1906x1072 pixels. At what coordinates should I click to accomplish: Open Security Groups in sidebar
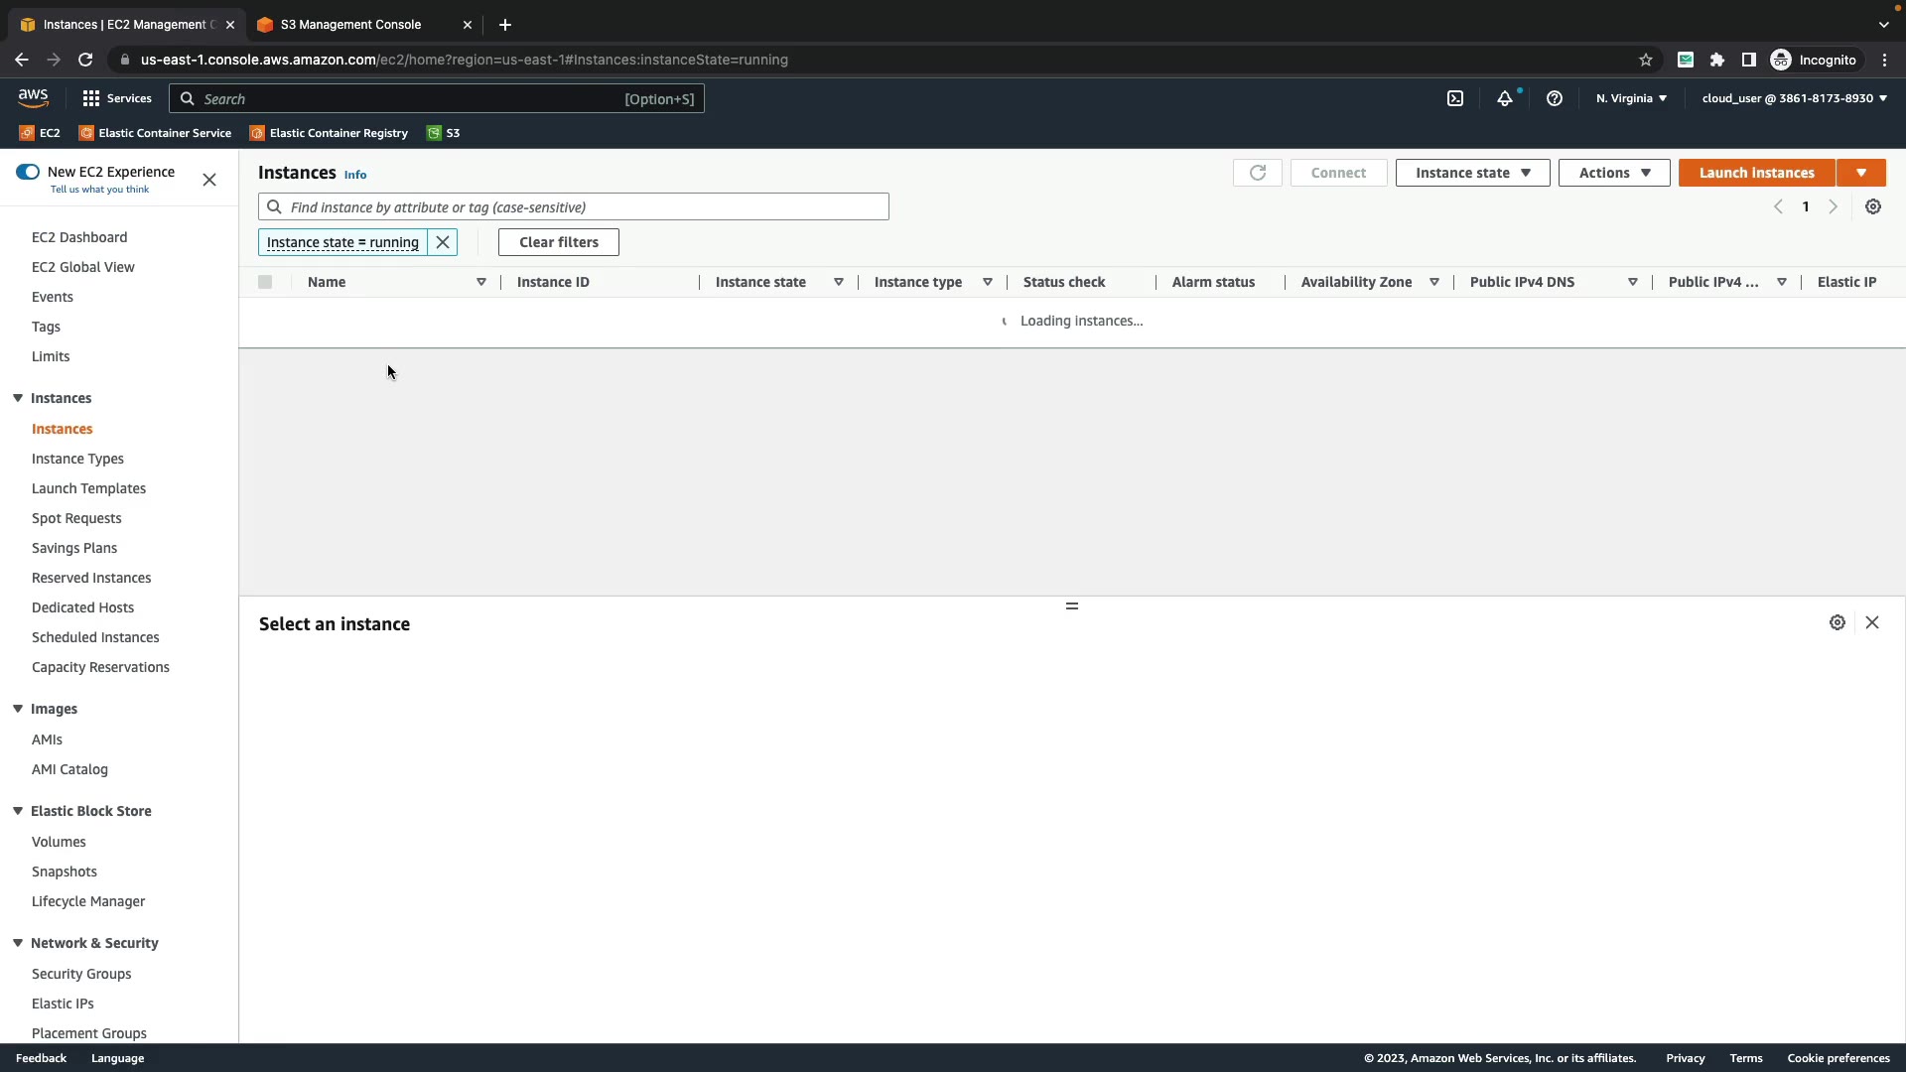pyautogui.click(x=81, y=974)
